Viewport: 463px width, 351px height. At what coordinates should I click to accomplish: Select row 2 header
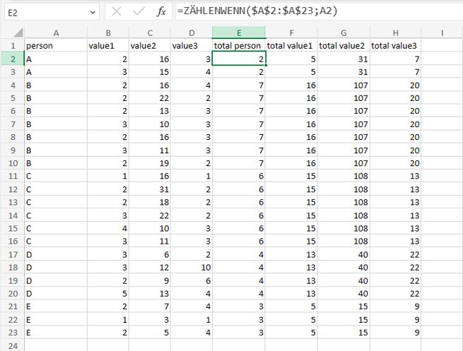pyautogui.click(x=13, y=59)
